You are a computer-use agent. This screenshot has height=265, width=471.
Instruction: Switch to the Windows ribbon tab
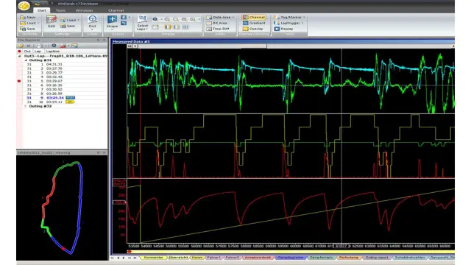[x=84, y=10]
